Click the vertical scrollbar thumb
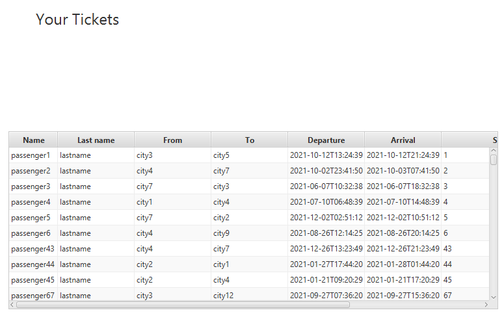Screen dimensions: 504x319 [x=494, y=159]
